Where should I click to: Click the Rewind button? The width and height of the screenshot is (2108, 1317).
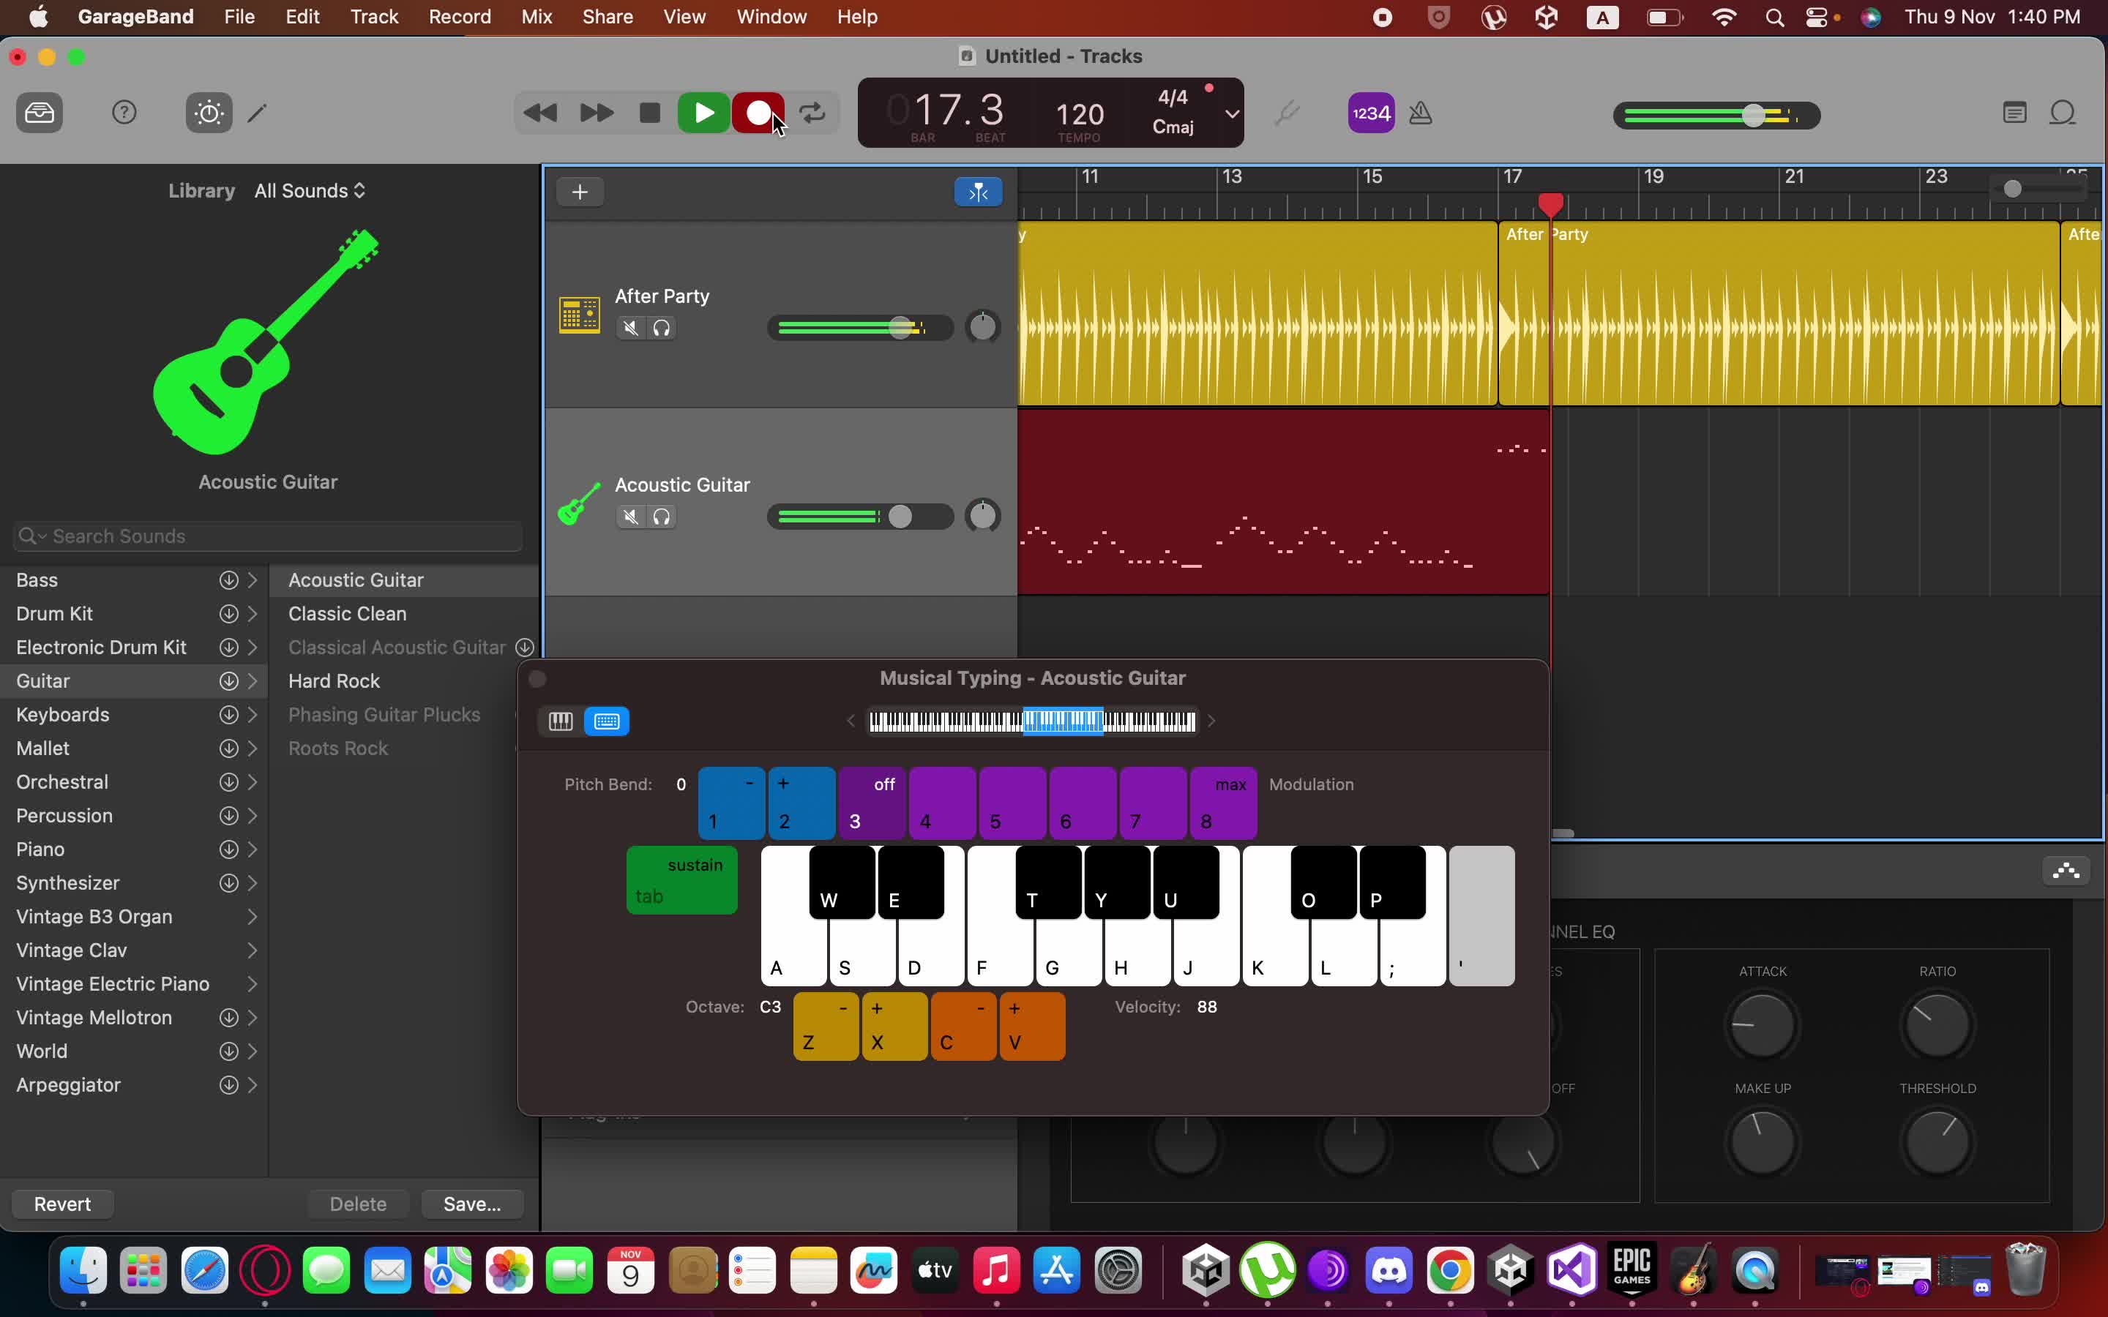(540, 113)
